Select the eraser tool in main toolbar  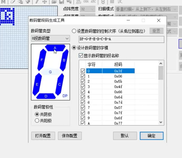click(x=13, y=2)
